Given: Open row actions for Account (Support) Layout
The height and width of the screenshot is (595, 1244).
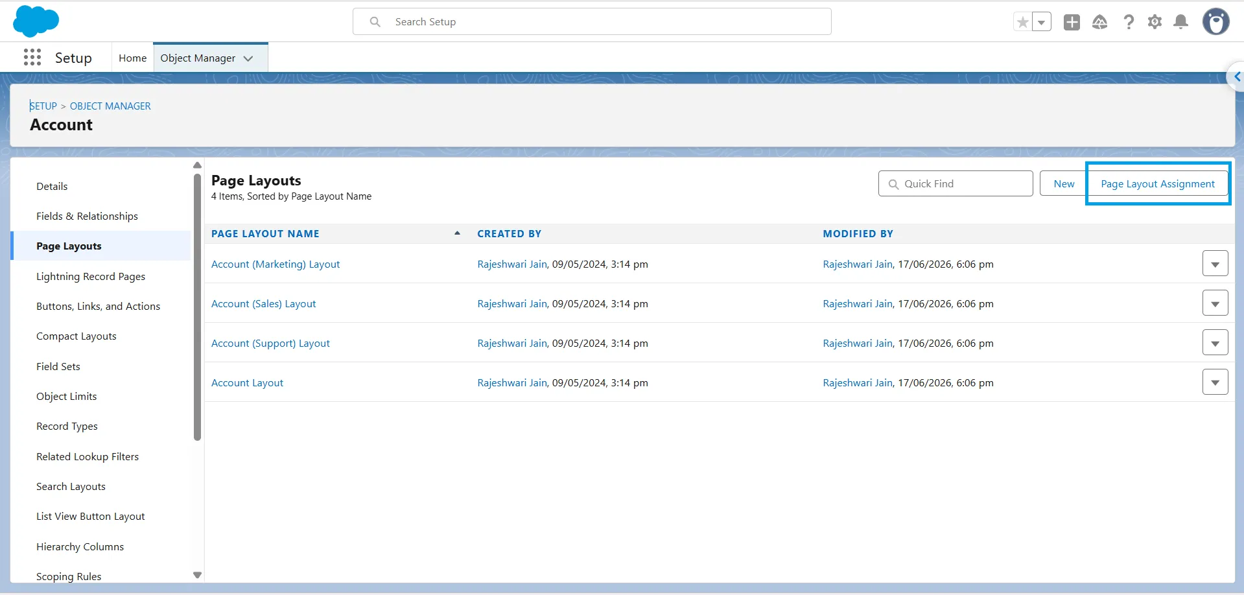Looking at the screenshot, I should click(1215, 343).
